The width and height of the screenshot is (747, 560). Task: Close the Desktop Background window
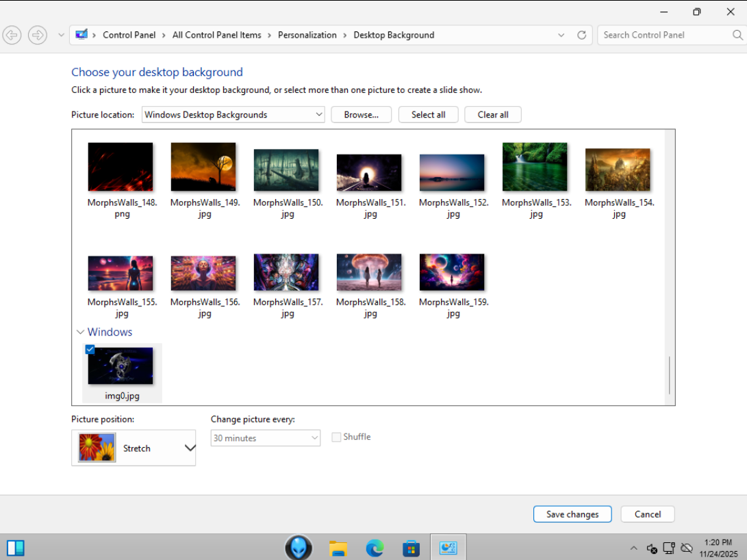(x=731, y=12)
